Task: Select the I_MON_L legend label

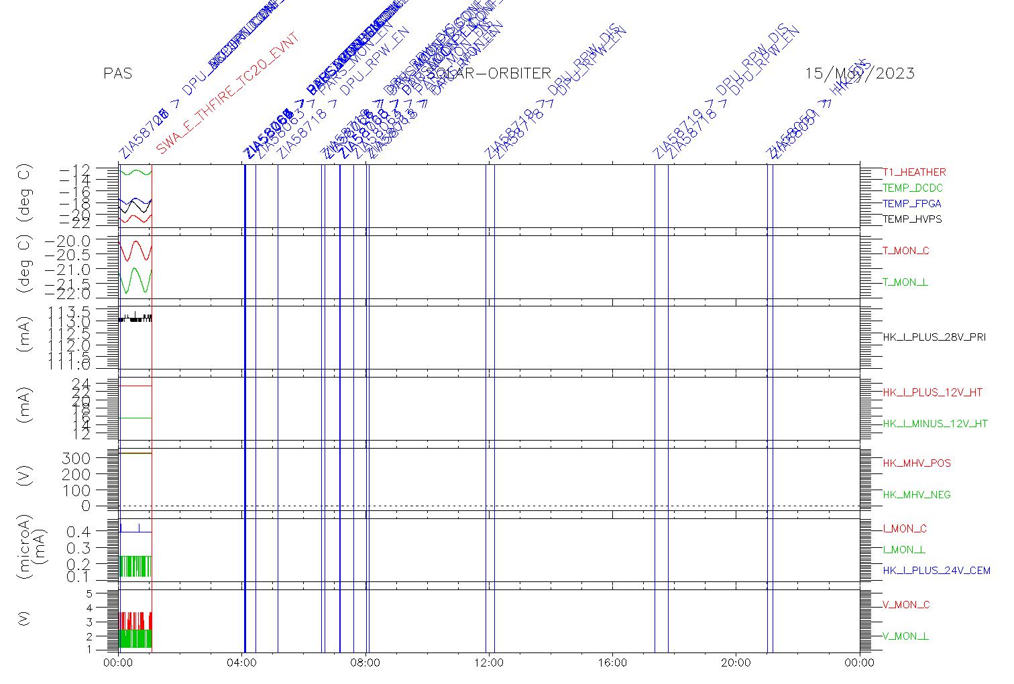Action: (904, 550)
